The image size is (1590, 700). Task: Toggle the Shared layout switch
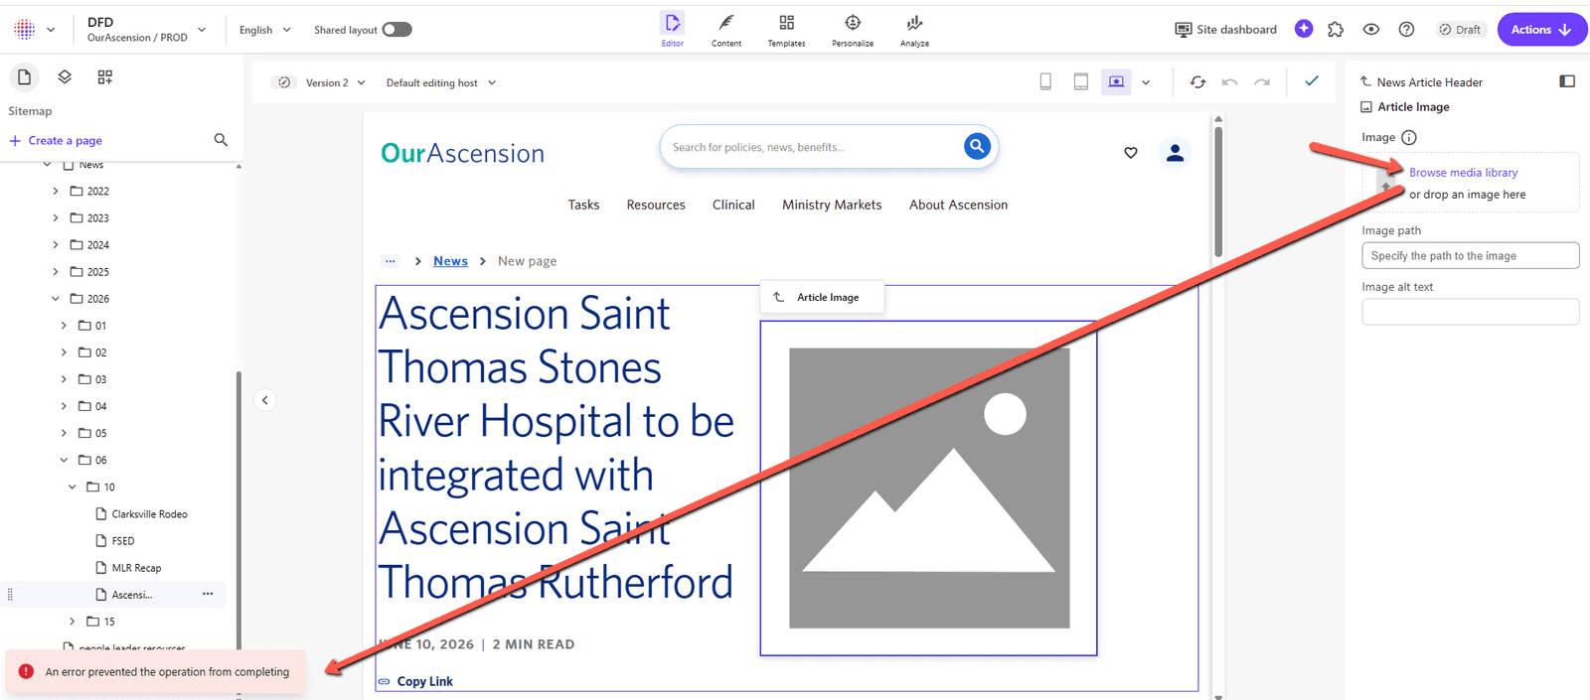[397, 30]
